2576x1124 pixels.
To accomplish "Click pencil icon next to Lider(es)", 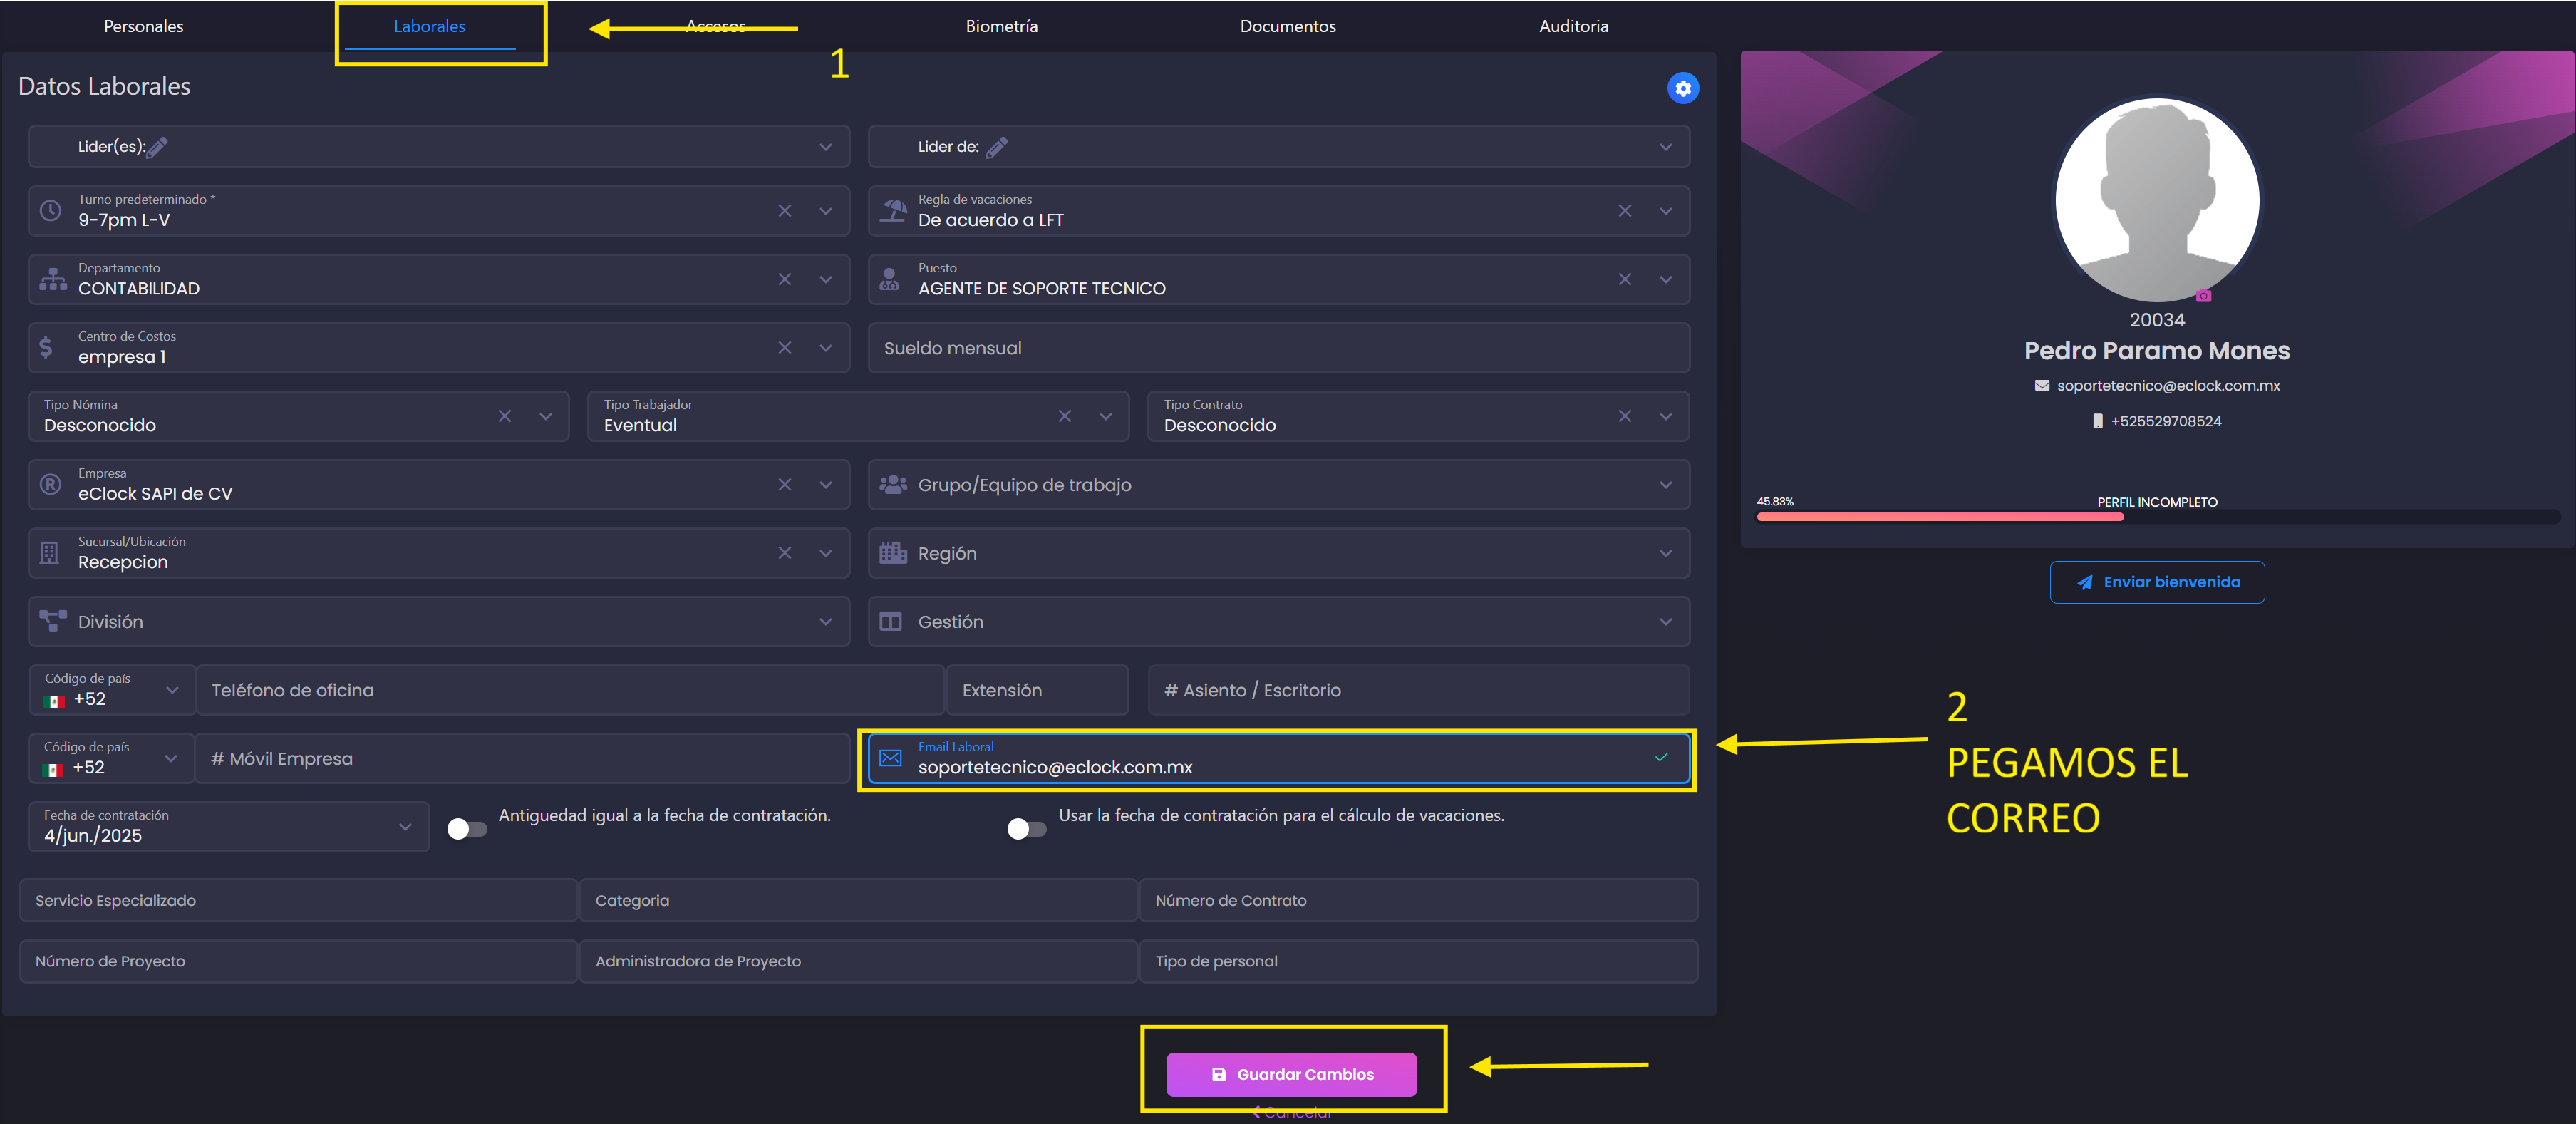I will 158,147.
